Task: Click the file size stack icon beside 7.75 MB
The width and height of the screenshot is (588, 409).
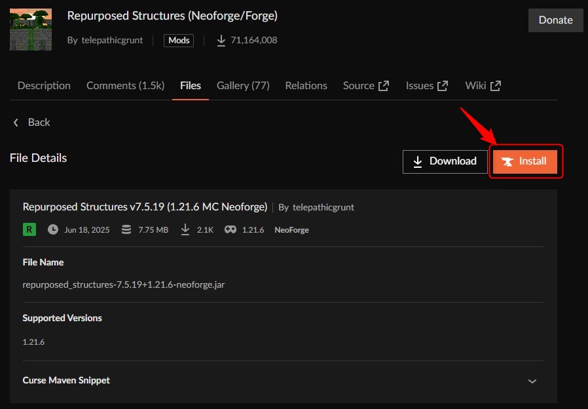Action: click(126, 229)
